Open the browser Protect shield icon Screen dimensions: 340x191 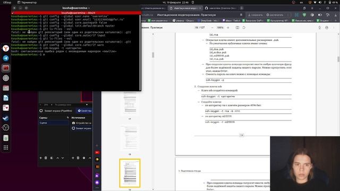click(304, 15)
